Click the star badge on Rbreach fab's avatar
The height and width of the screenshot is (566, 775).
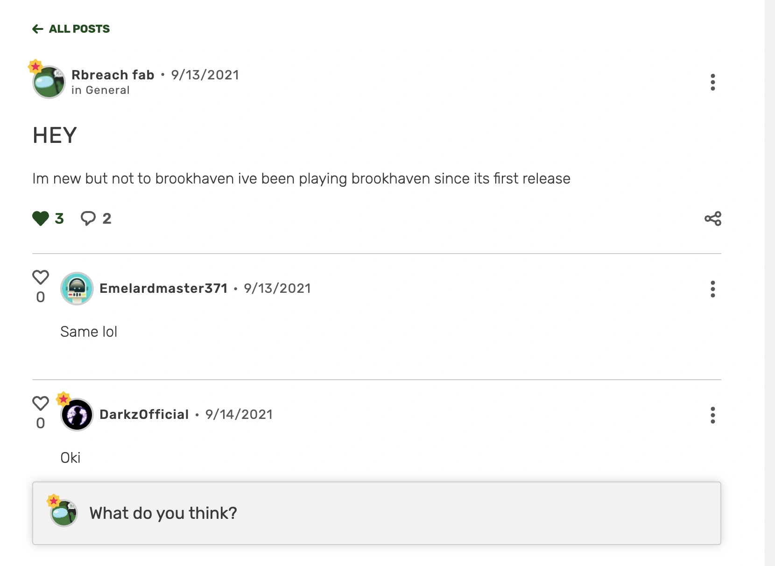pos(36,67)
